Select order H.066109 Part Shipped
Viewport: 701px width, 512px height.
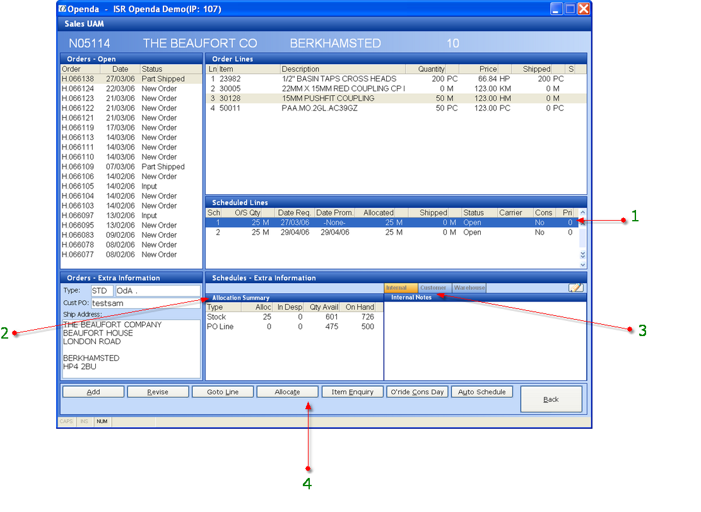131,166
